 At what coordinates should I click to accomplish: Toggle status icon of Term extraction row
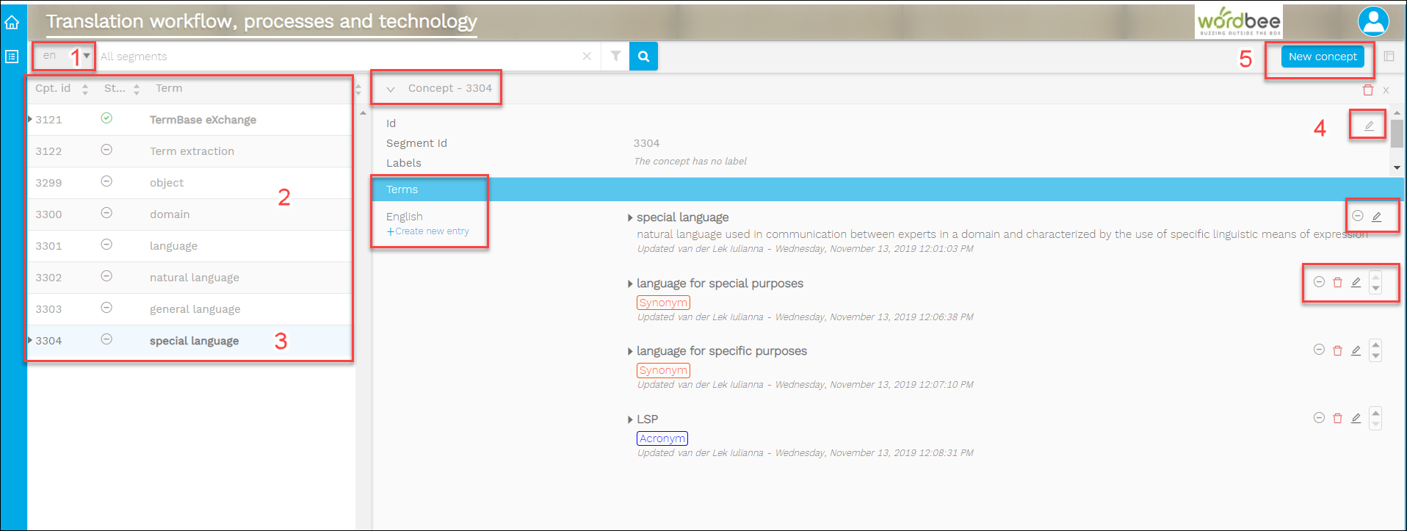[106, 150]
